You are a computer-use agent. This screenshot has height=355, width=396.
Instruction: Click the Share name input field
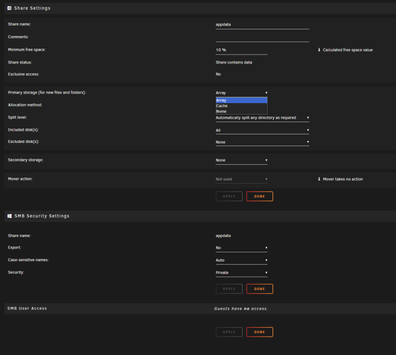(x=262, y=25)
